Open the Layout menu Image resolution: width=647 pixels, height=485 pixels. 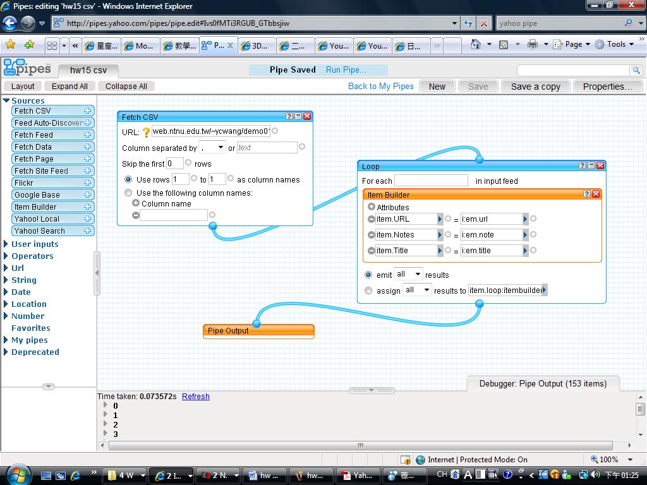tap(23, 86)
